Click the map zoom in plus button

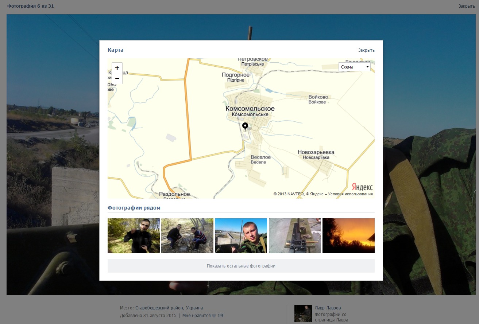(117, 68)
